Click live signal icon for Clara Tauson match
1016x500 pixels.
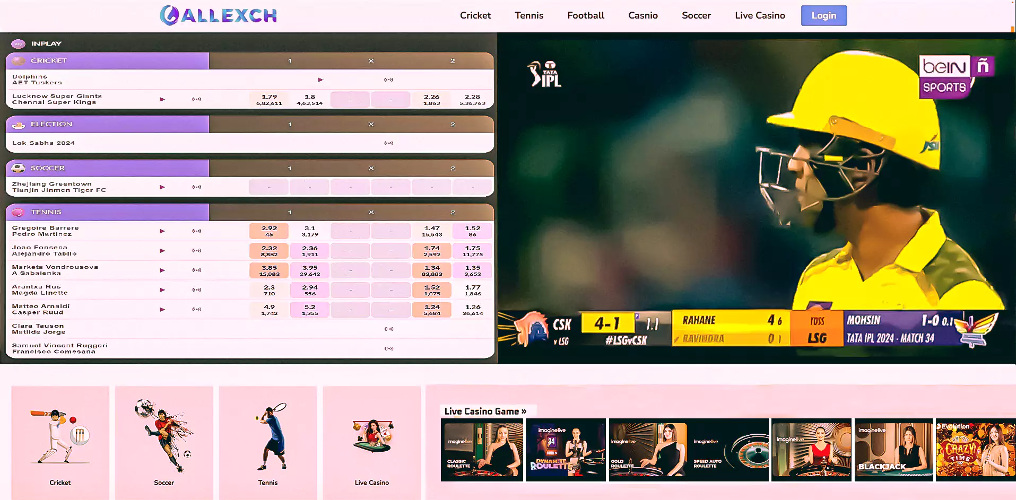[x=389, y=329]
